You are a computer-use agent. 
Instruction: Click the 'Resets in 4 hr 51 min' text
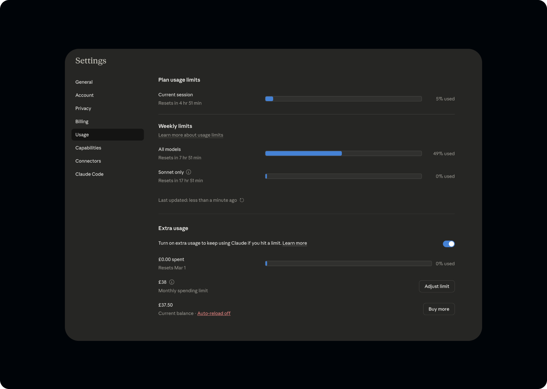coord(180,103)
